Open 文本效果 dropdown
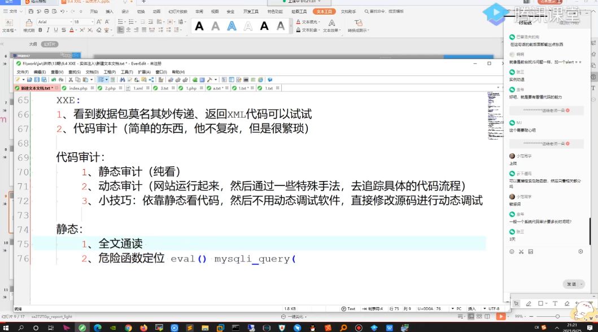 [x=331, y=26]
